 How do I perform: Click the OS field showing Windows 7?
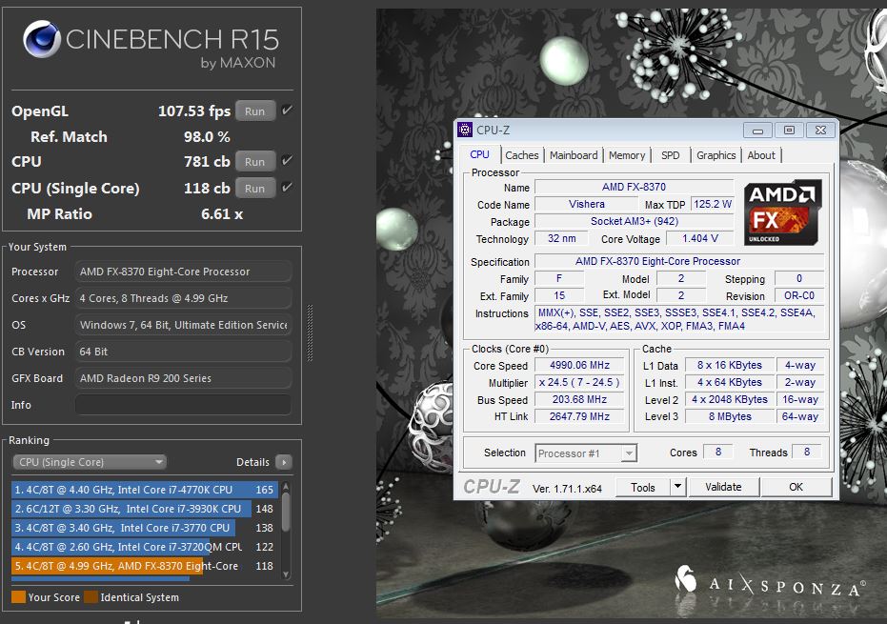[x=183, y=325]
